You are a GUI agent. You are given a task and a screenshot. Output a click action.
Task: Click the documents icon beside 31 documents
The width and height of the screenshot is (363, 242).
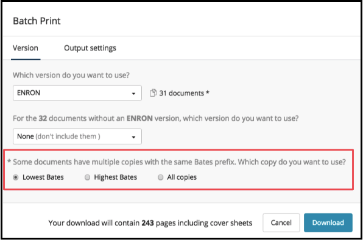click(153, 93)
